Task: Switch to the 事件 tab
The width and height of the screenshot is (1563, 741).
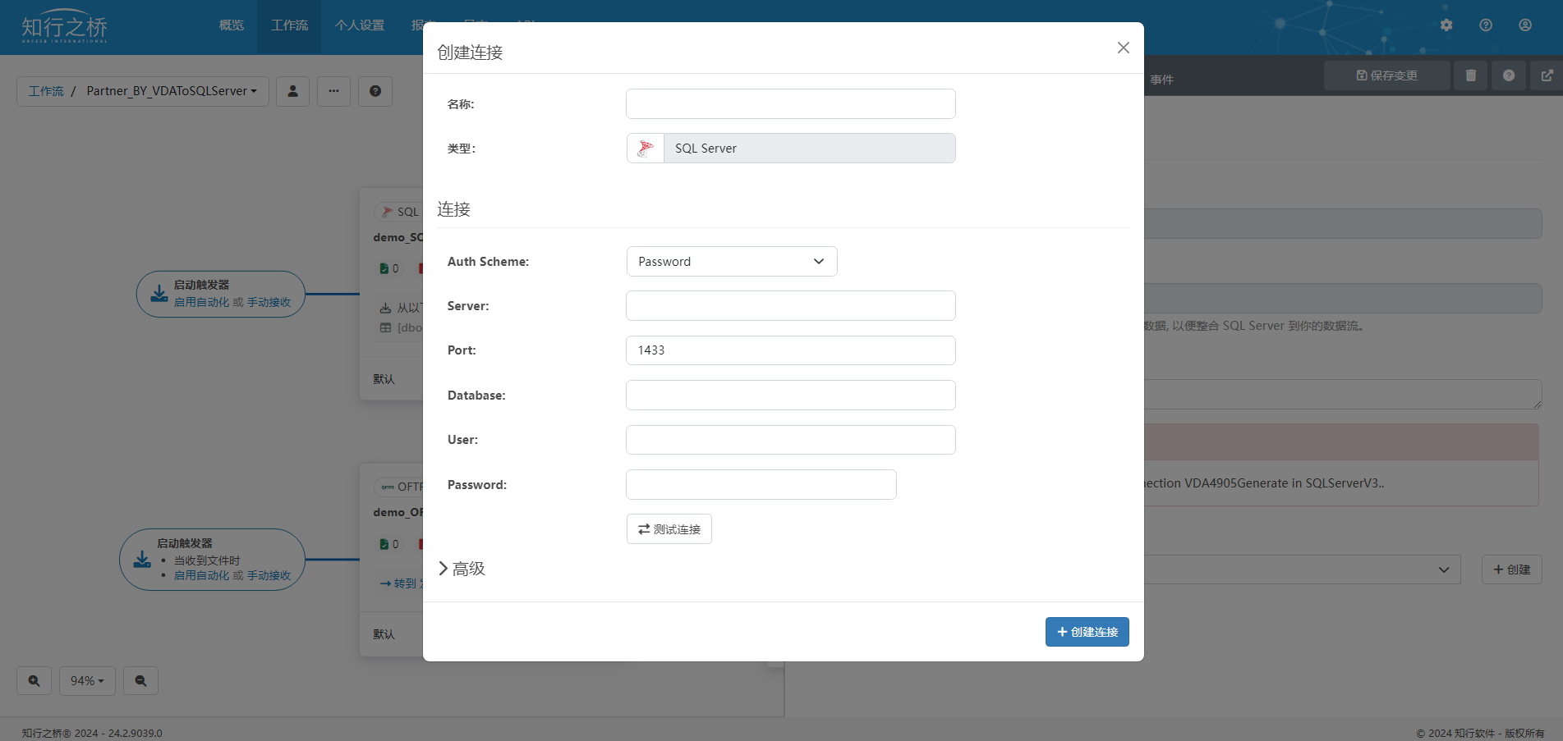Action: pos(1161,80)
